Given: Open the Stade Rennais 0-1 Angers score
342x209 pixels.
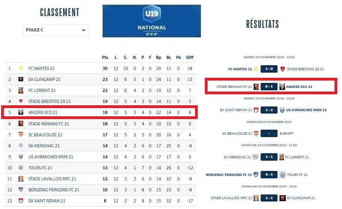Looking at the screenshot, I should [x=269, y=87].
